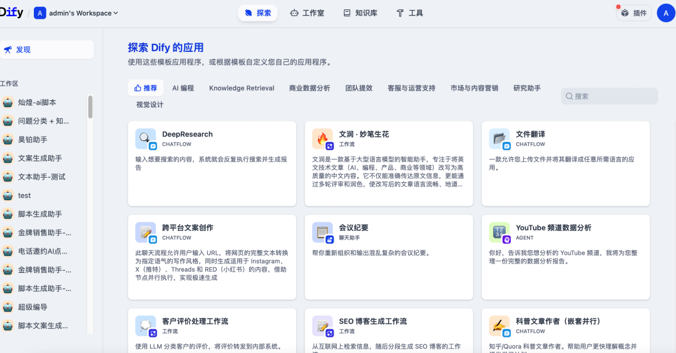The image size is (676, 353).
Task: Click robot icon next to 超级编导
Action: [x=8, y=307]
